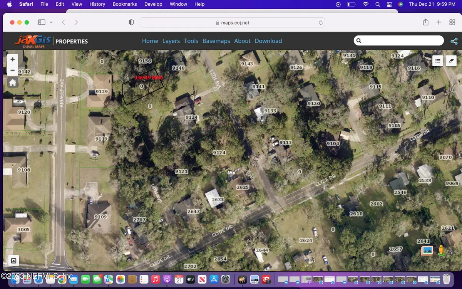Reset map to default home extent
462x289 pixels.
pos(13,82)
